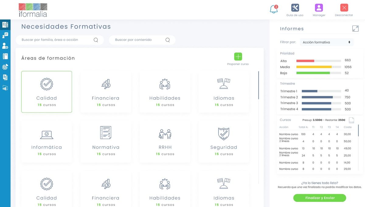Click the Total A. column header
This screenshot has height=207, width=365.
pyautogui.click(x=303, y=127)
